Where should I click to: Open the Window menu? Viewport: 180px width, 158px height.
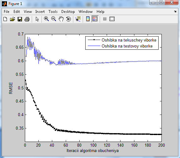86,12
